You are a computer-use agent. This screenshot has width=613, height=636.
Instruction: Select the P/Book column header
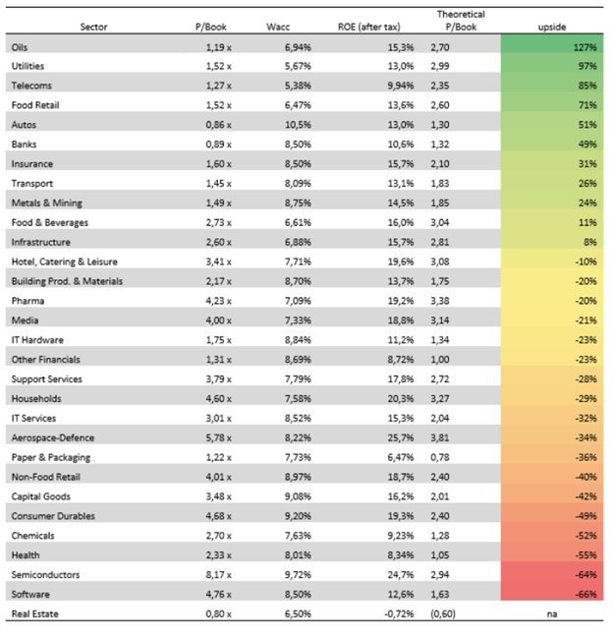(x=211, y=28)
